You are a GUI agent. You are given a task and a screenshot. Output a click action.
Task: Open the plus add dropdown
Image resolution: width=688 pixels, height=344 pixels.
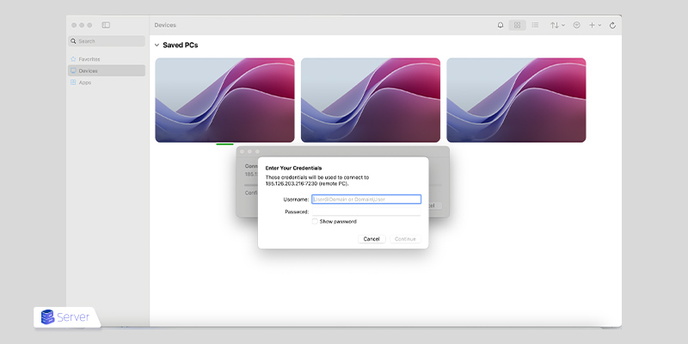point(594,25)
